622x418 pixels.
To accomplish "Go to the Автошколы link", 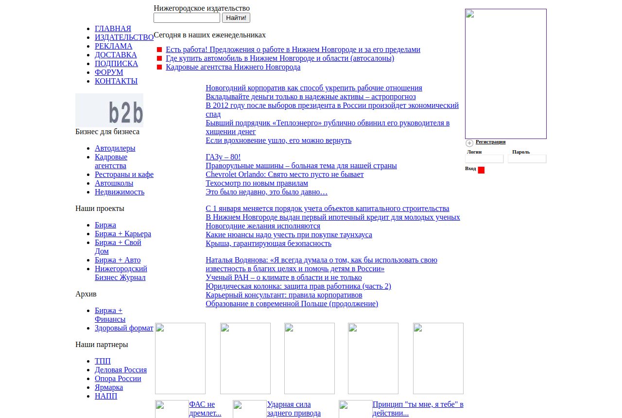I will (114, 183).
